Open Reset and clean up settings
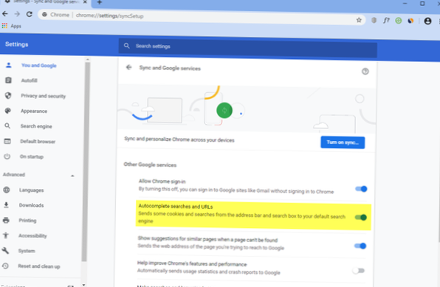Image resolution: width=440 pixels, height=287 pixels. coord(38,266)
